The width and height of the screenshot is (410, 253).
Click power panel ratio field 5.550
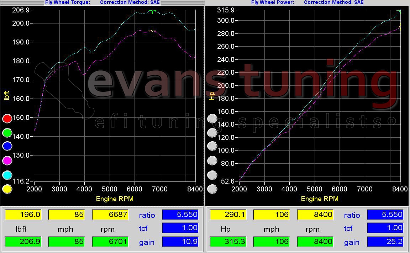pyautogui.click(x=385, y=215)
